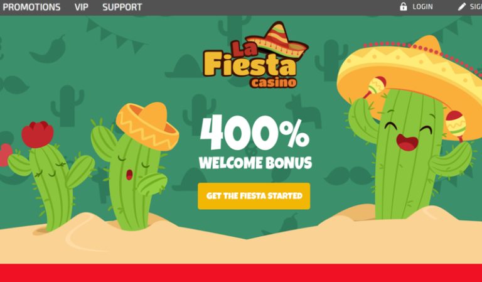
Task: Click the small orange sombrero
Action: [147, 126]
